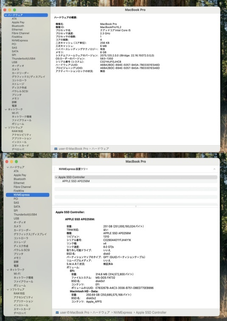This screenshot has width=227, height=321.
Task: Select Thunderbolt/USB4 in hardware overview window sidebar
Action: point(24,59)
